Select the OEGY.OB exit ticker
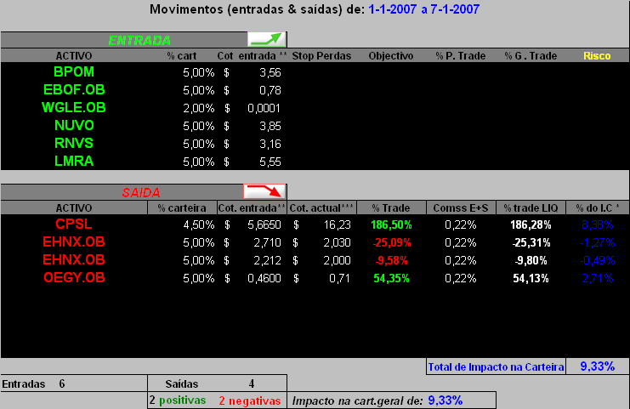Screen dimensions: 630x409 coord(74,277)
